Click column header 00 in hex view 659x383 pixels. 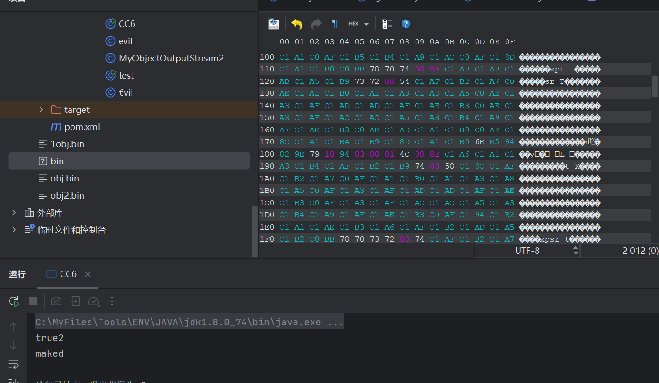(284, 42)
